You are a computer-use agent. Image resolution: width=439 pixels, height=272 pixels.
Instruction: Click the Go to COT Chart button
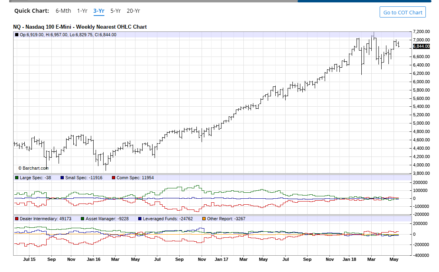pos(403,12)
